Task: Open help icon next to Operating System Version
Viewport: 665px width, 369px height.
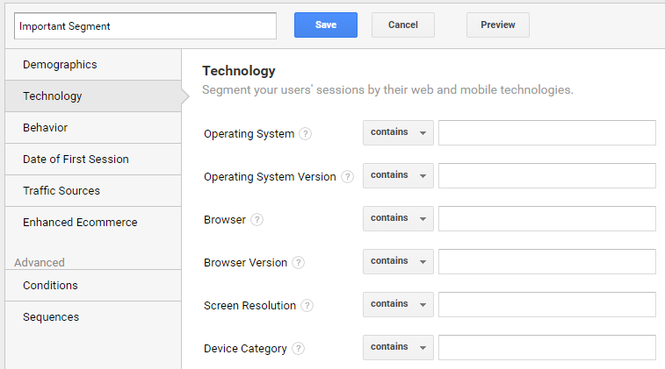Action: (x=347, y=176)
